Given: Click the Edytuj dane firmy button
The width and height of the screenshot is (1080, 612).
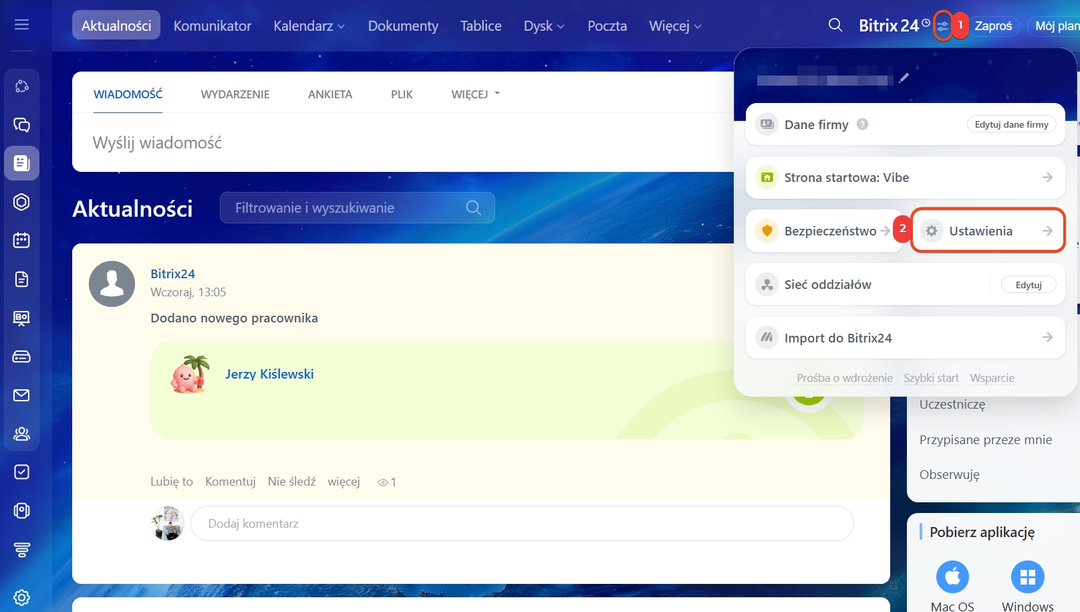Looking at the screenshot, I should [x=1010, y=124].
